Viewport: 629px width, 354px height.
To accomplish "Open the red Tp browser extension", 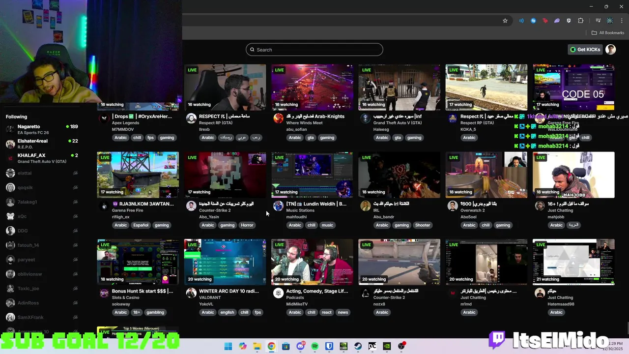I will point(545,21).
